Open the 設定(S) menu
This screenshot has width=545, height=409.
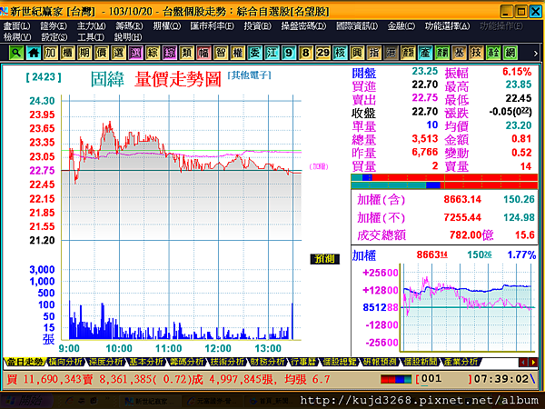point(54,37)
